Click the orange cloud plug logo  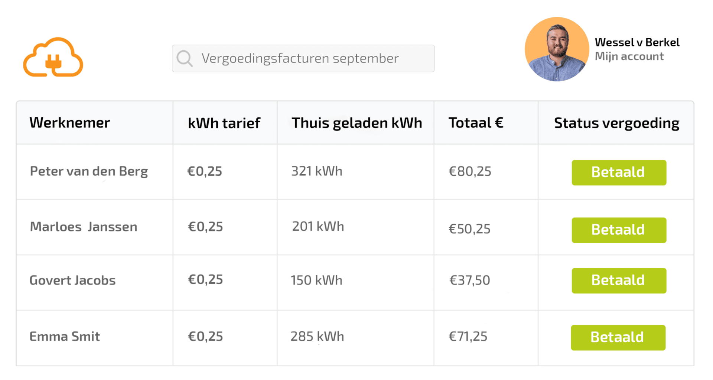coord(53,57)
